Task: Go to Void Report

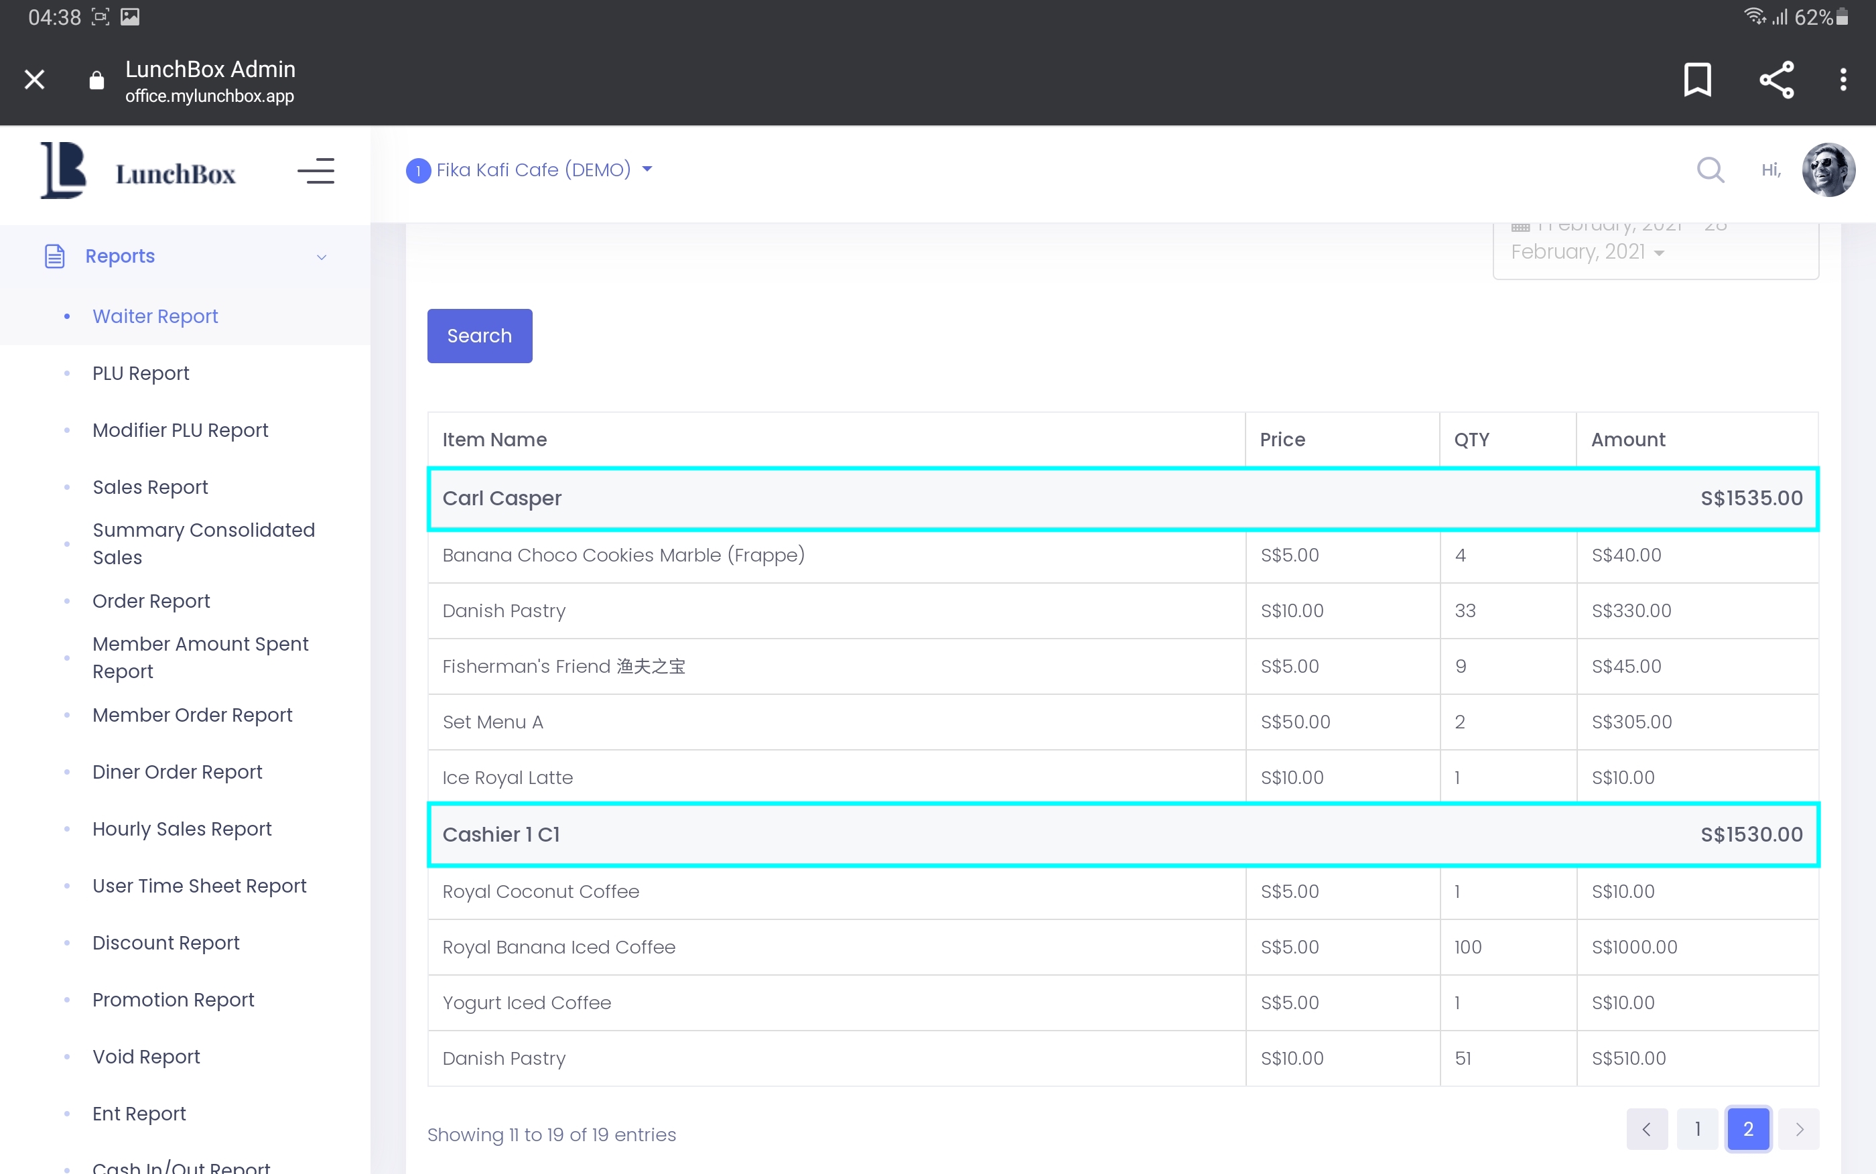Action: tap(146, 1056)
